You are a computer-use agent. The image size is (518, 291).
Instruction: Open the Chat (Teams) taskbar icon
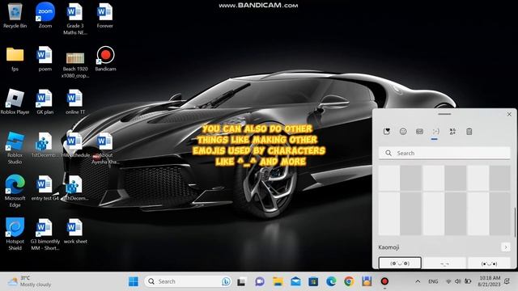pos(260,281)
